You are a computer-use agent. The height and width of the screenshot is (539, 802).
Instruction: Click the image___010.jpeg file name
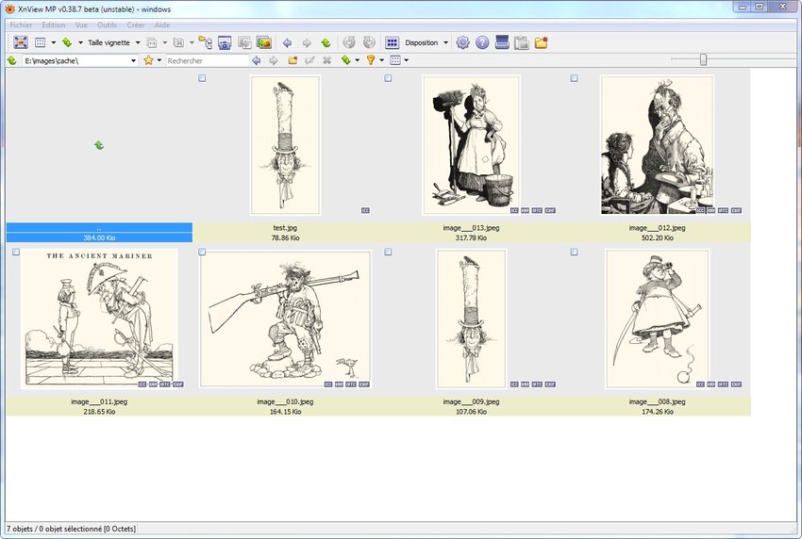pyautogui.click(x=285, y=401)
